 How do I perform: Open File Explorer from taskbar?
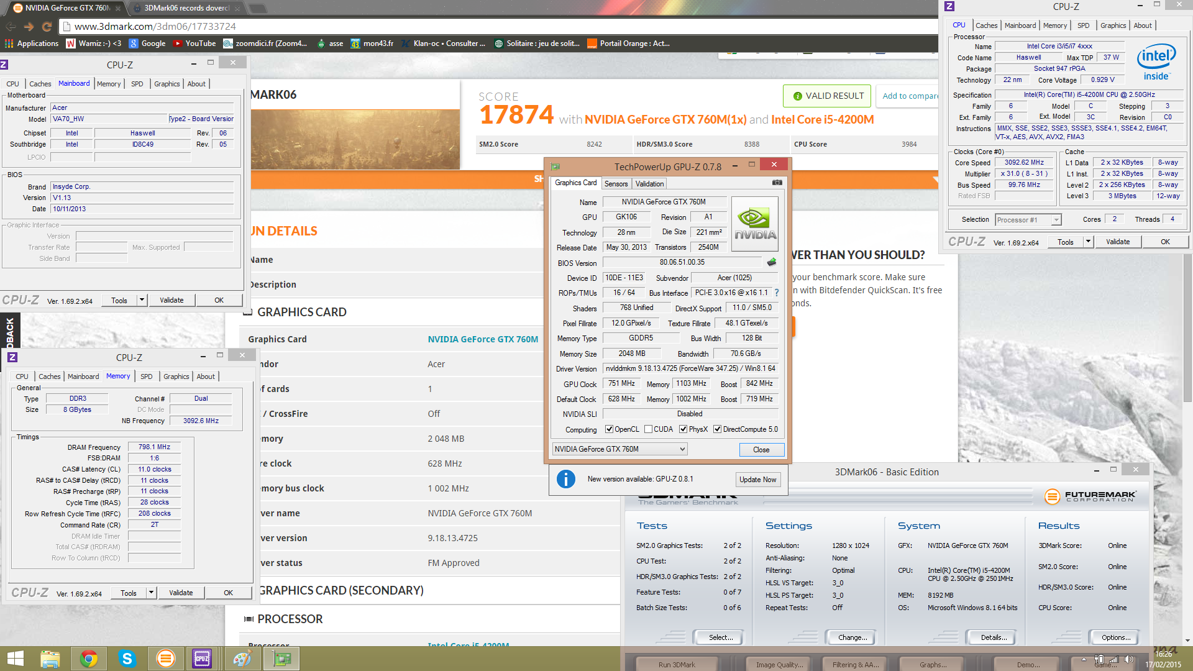coord(50,659)
